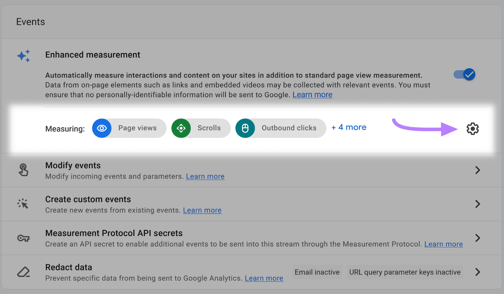Viewport: 504px width, 294px height.
Task: Click the teal Outbound clicks mouse icon
Action: click(x=245, y=128)
